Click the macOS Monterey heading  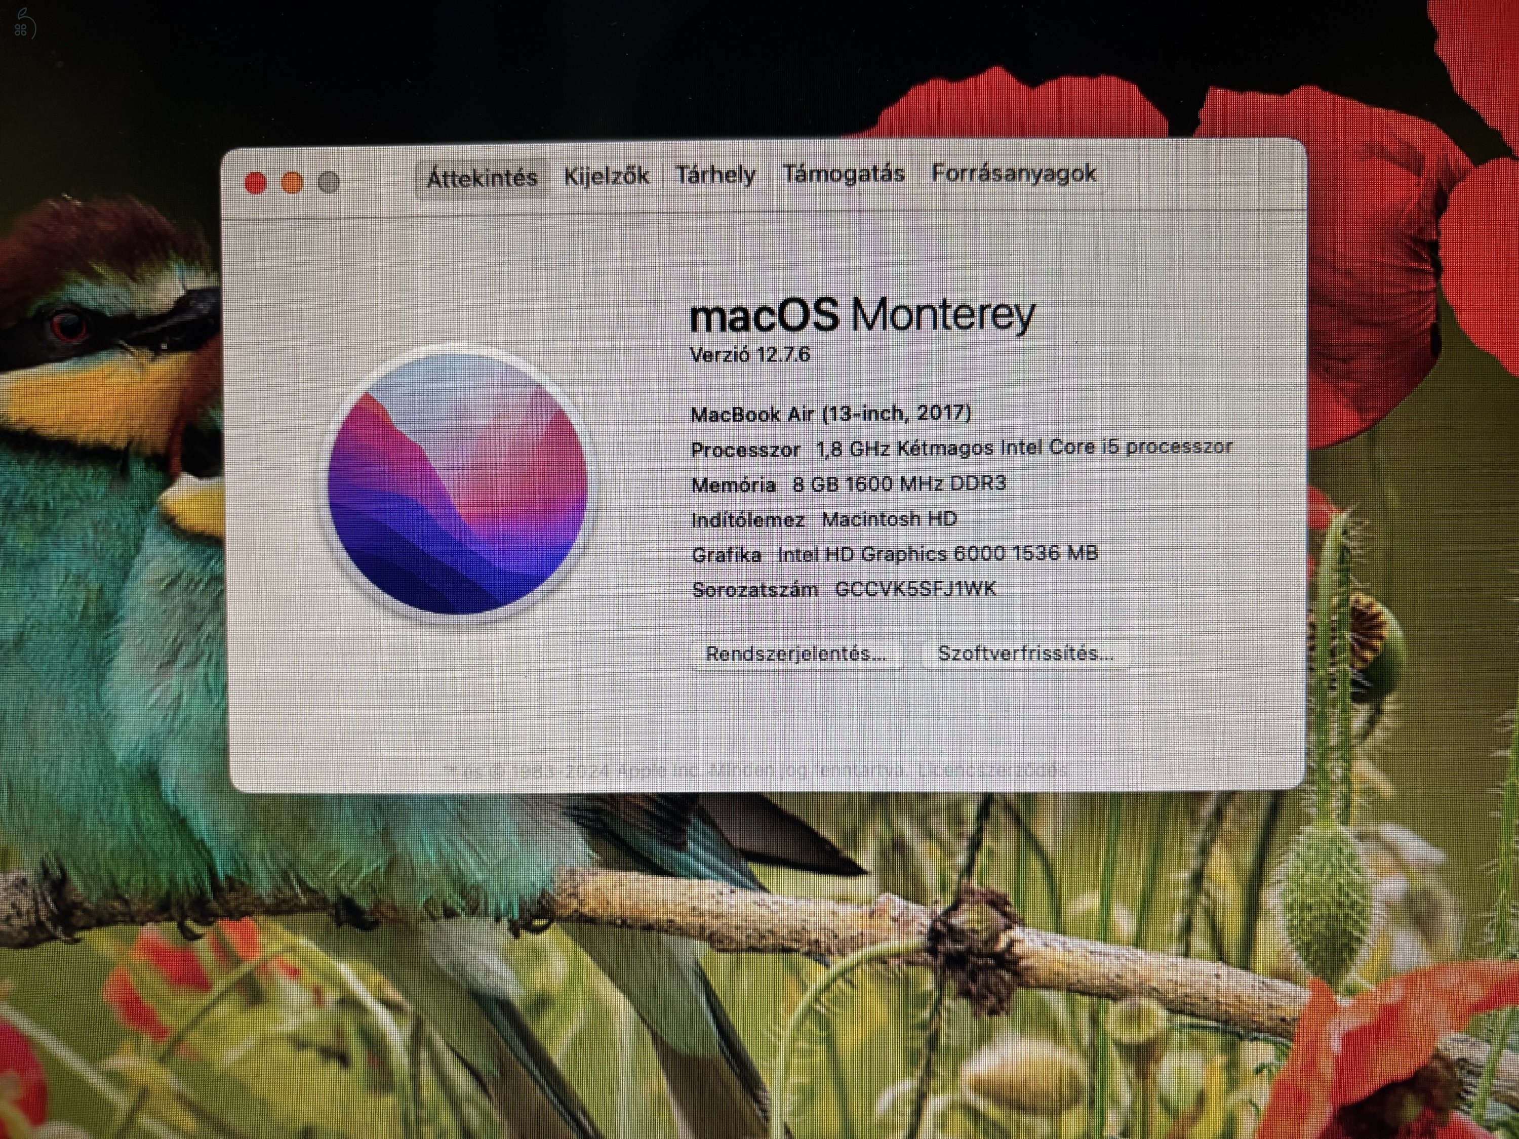coord(862,315)
